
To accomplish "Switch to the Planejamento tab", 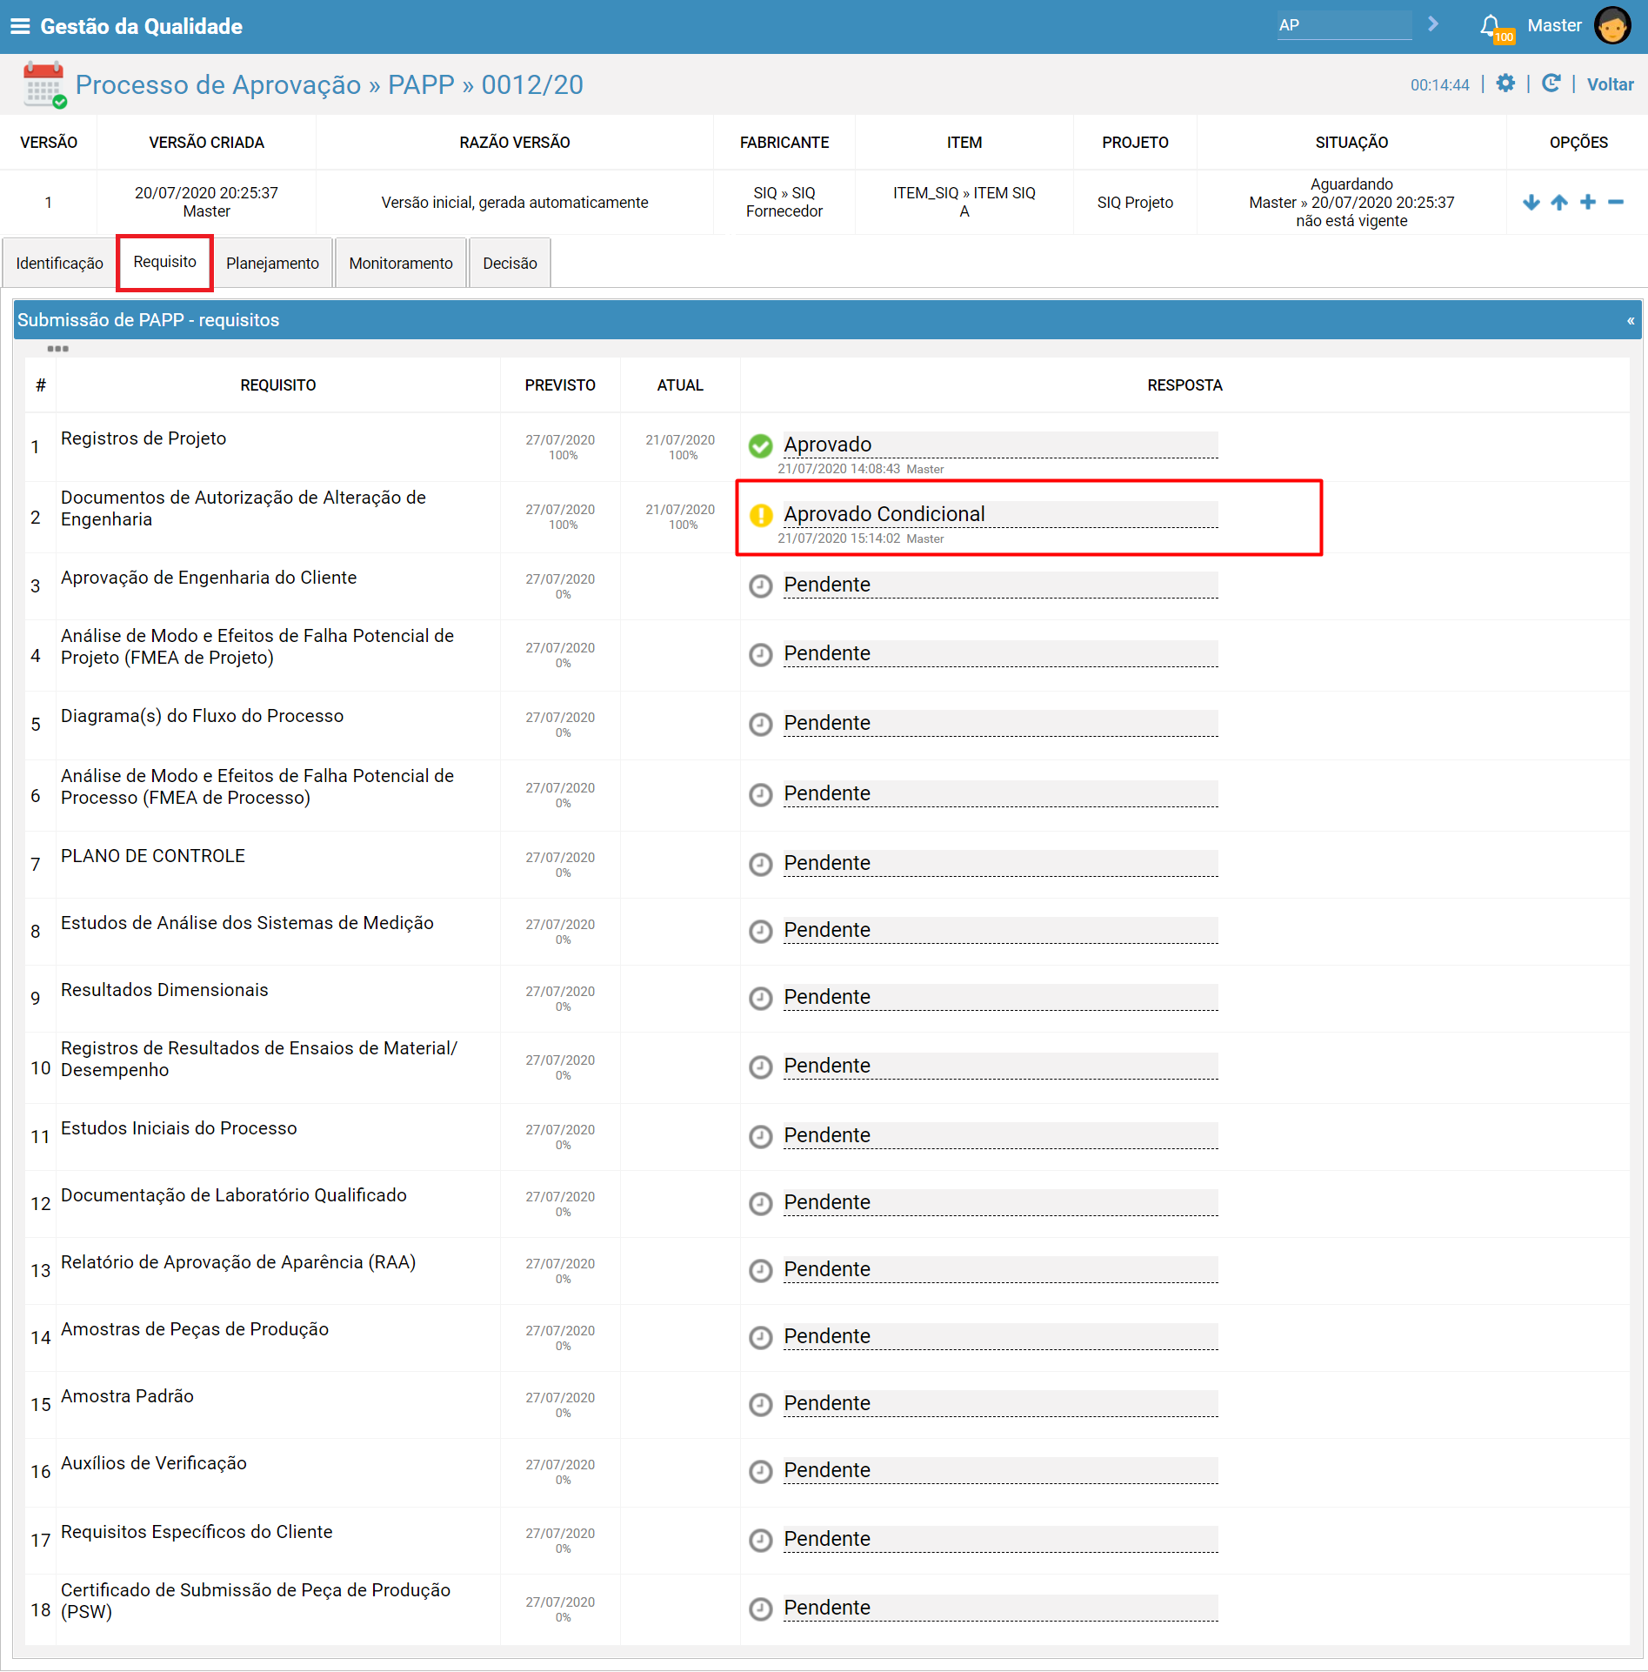I will (x=273, y=263).
